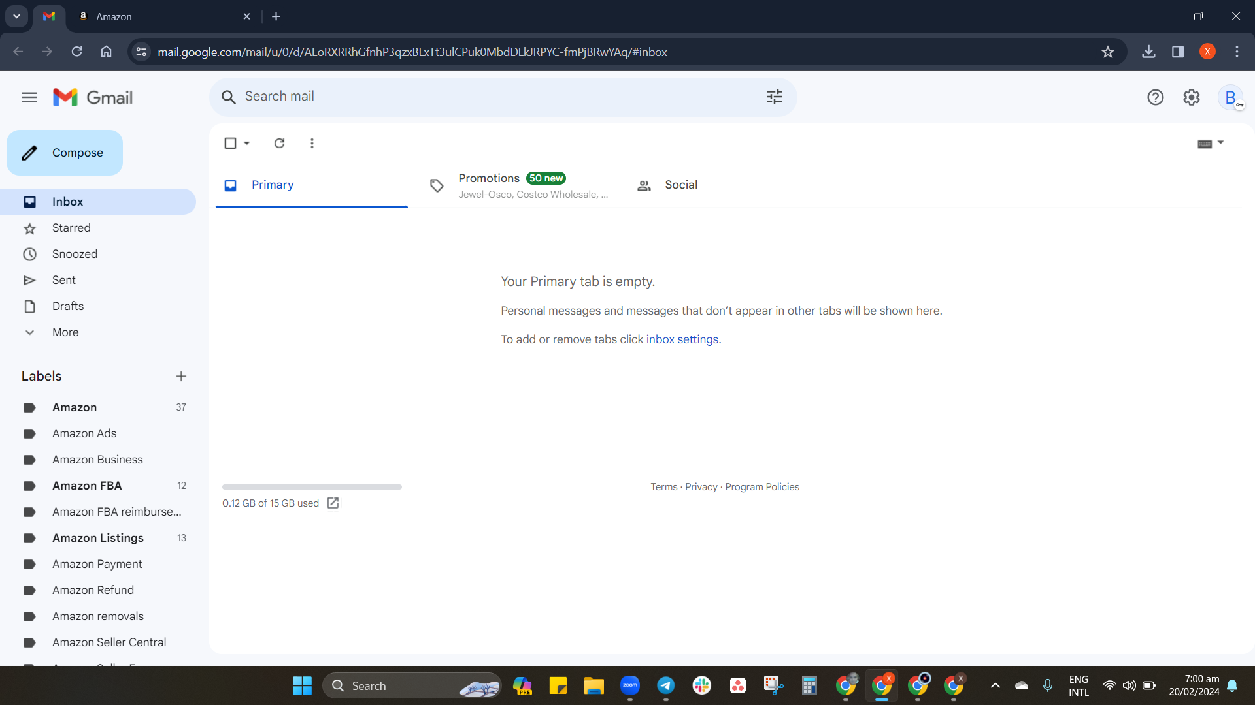Open the select dropdown arrow beside the checkbox
The image size is (1255, 705).
pos(246,143)
